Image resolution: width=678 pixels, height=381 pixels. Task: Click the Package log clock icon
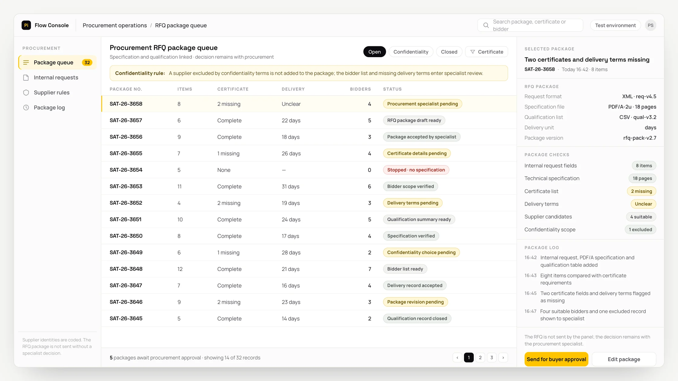26,108
